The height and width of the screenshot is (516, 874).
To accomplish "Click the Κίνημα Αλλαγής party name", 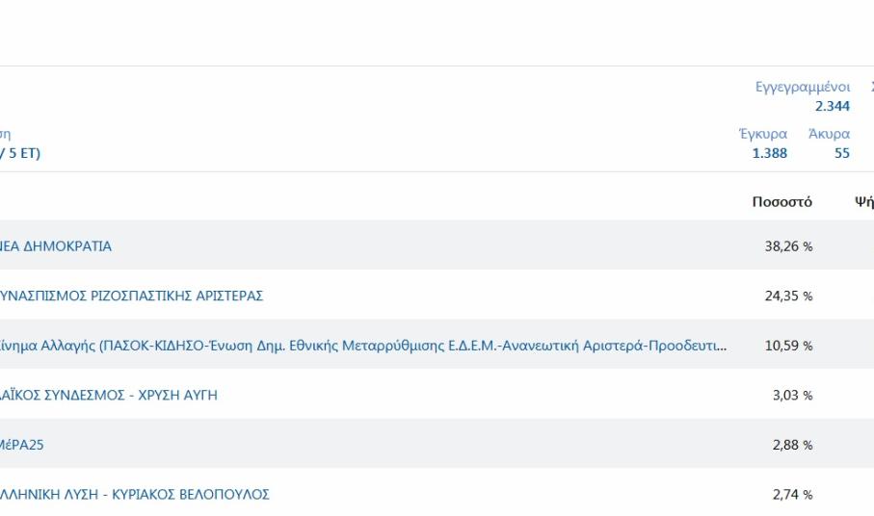I will coord(364,346).
